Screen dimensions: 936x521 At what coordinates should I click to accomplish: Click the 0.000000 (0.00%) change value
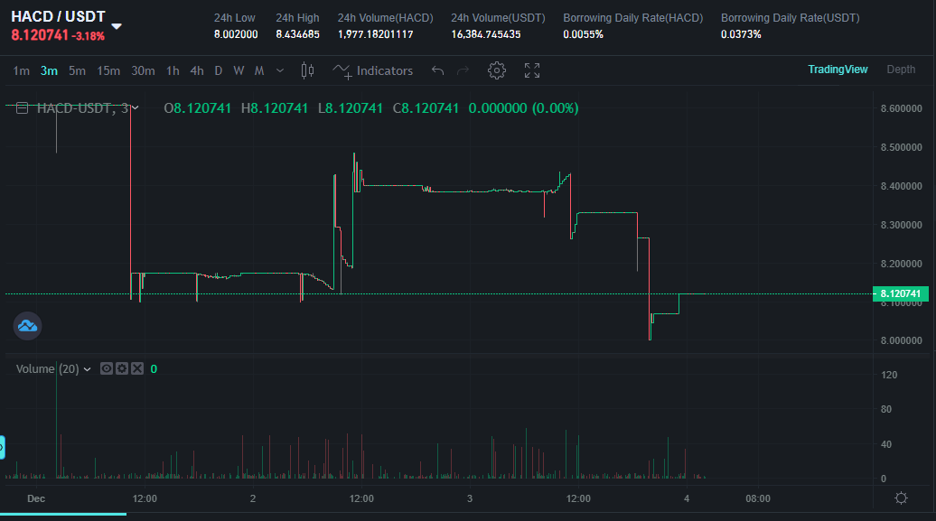click(x=523, y=108)
